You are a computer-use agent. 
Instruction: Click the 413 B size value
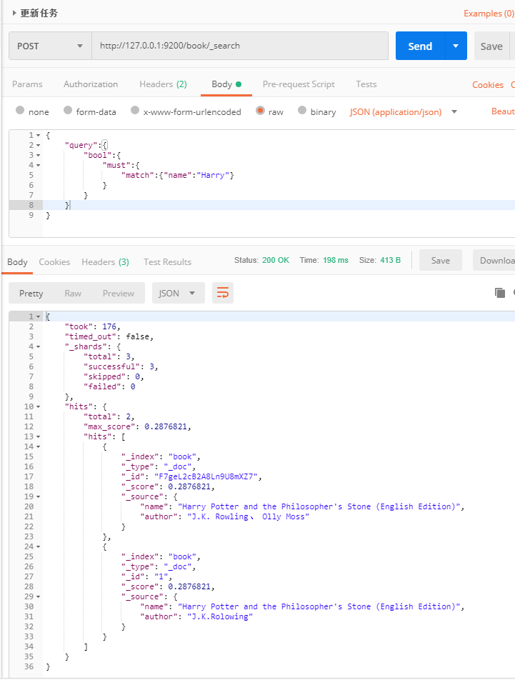390,260
